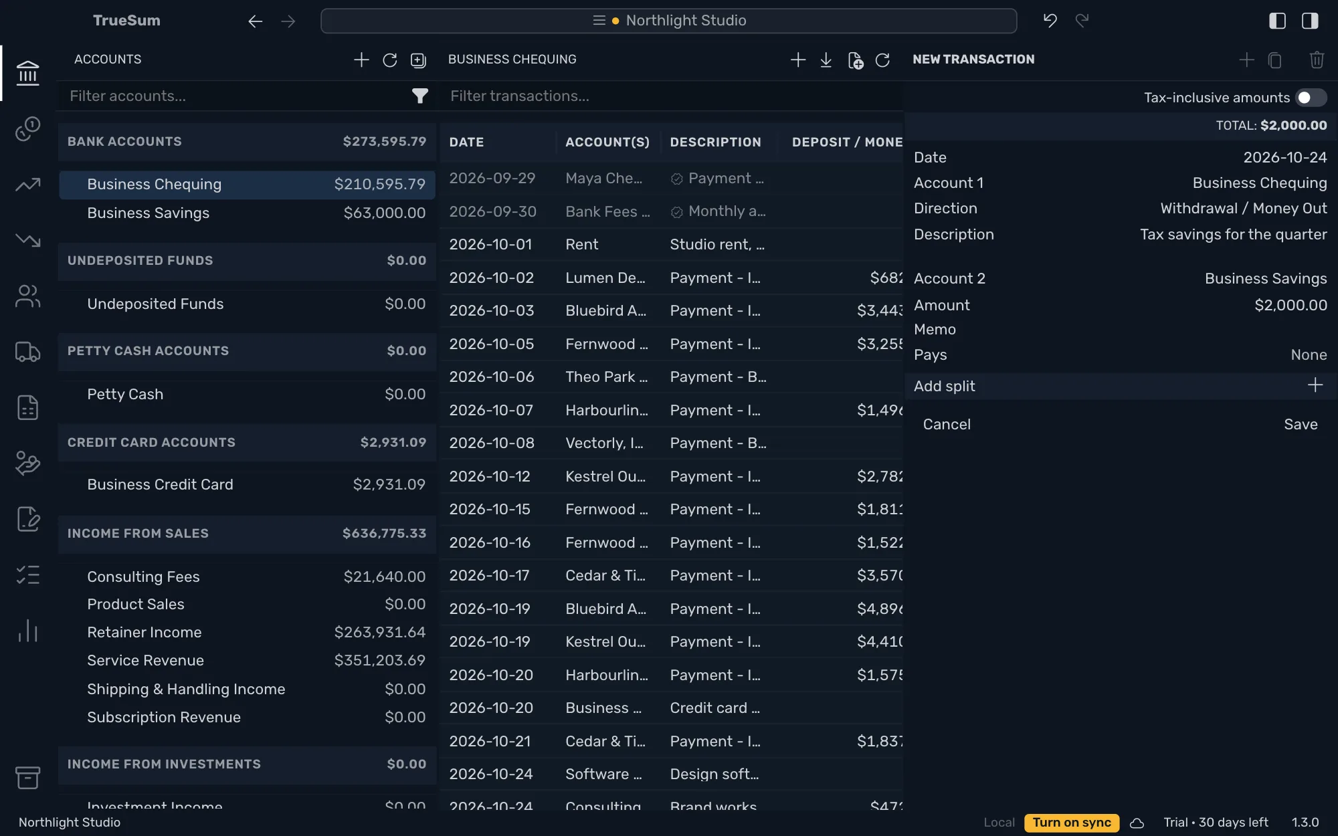Sort by the DATE column header
Image resolution: width=1338 pixels, height=836 pixels.
(466, 142)
